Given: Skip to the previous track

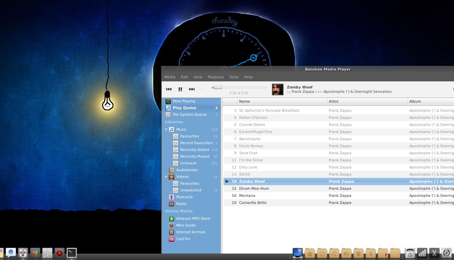Looking at the screenshot, I should pos(169,89).
